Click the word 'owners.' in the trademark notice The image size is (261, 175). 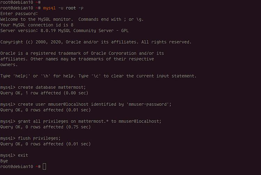tap(9, 65)
